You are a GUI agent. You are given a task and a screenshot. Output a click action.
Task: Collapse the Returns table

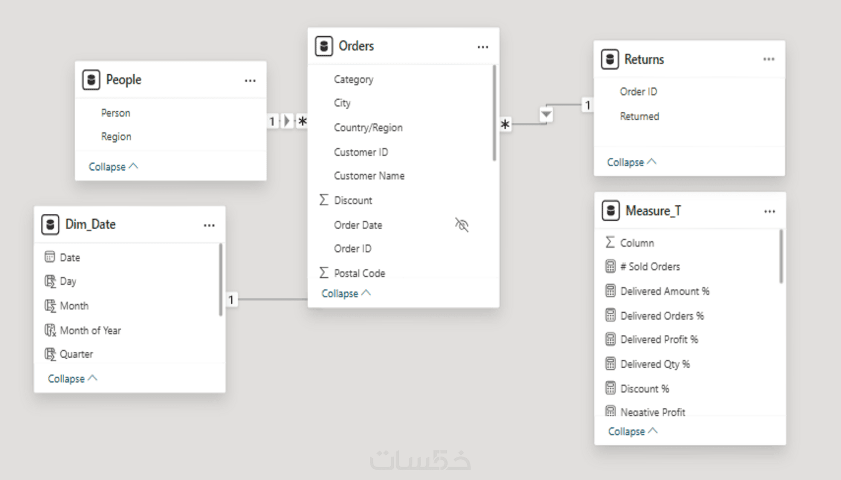[x=631, y=162]
